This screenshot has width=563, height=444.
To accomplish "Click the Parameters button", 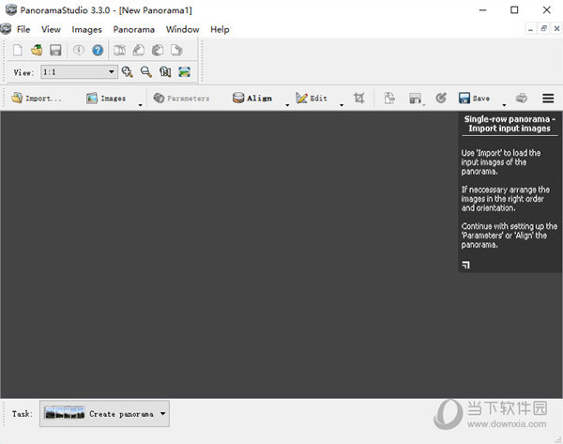I will pos(181,98).
